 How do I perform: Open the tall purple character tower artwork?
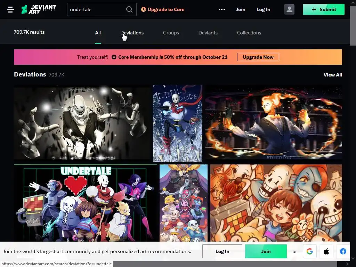[x=184, y=203]
